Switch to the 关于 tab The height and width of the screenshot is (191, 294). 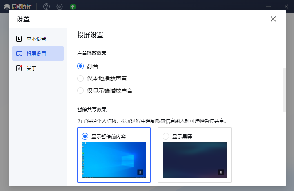[x=38, y=68]
